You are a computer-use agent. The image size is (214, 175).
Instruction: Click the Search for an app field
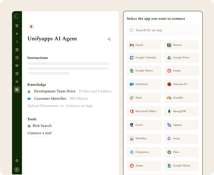click(x=163, y=30)
